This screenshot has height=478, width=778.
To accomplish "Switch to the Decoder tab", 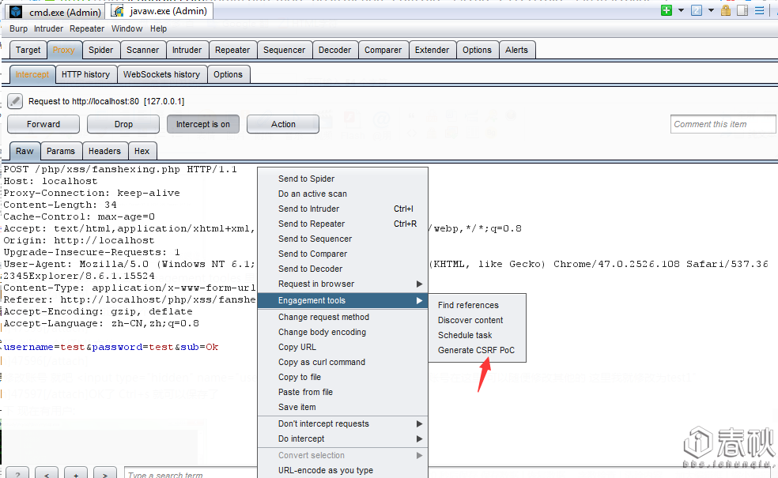I will click(335, 50).
